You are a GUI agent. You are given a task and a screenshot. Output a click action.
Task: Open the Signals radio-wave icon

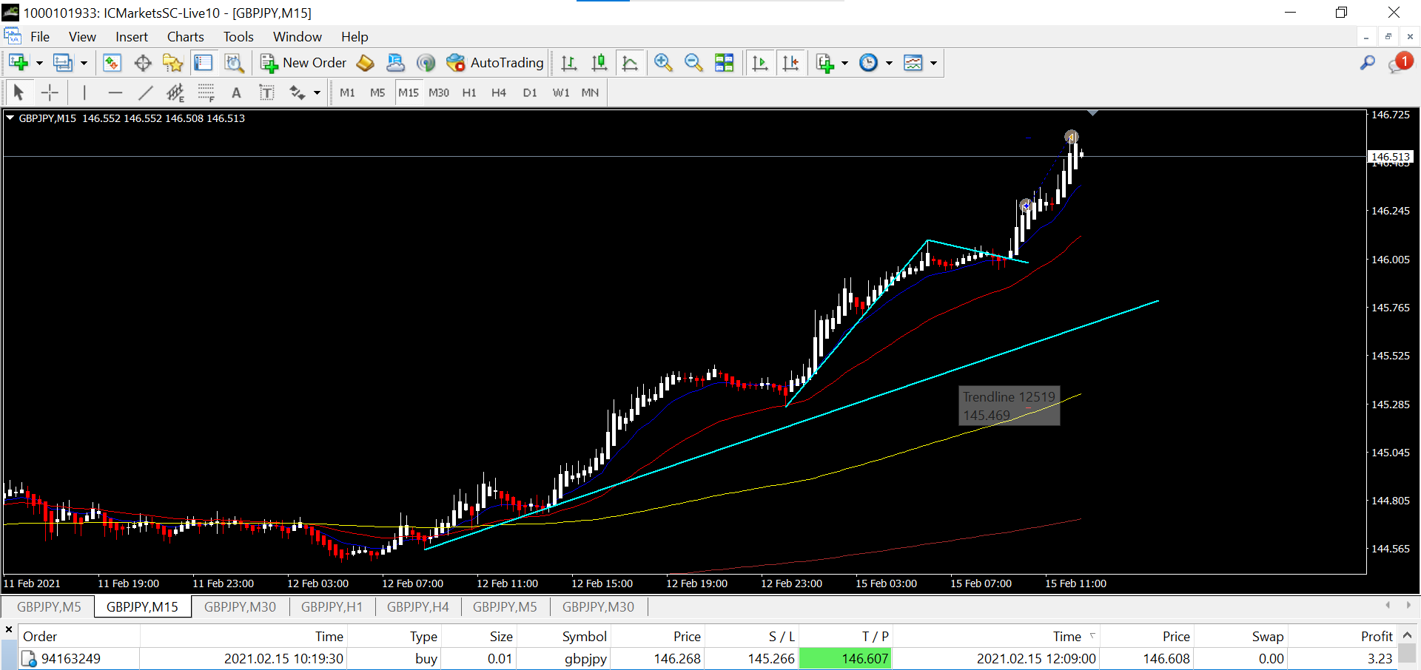click(426, 63)
